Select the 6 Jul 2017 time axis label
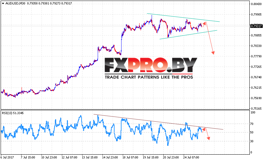The height and width of the screenshot is (161, 263). [7, 157]
